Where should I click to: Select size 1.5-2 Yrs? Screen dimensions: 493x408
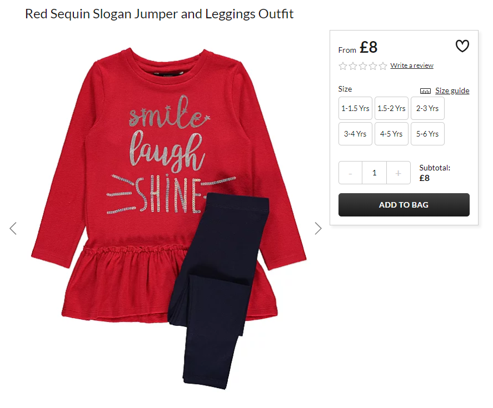tap(391, 108)
